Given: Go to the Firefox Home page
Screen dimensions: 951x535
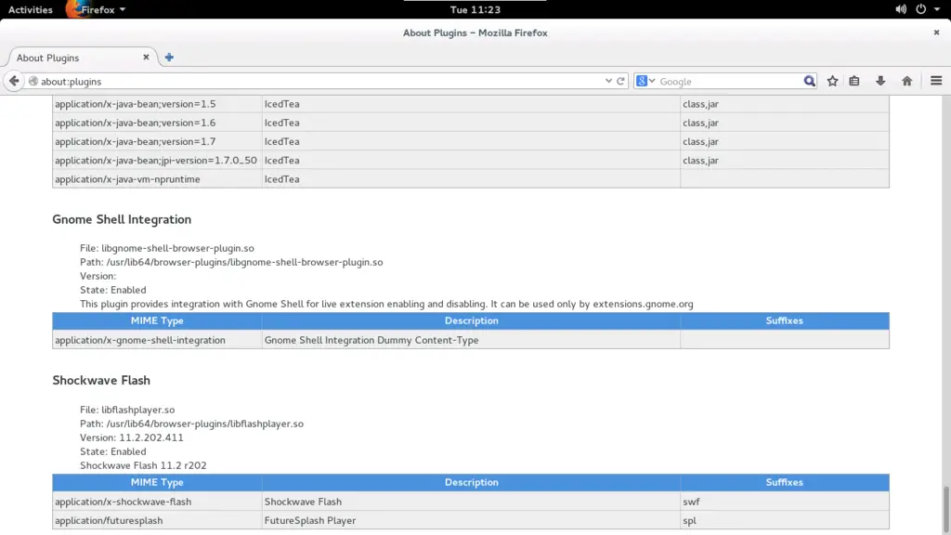Looking at the screenshot, I should point(907,82).
